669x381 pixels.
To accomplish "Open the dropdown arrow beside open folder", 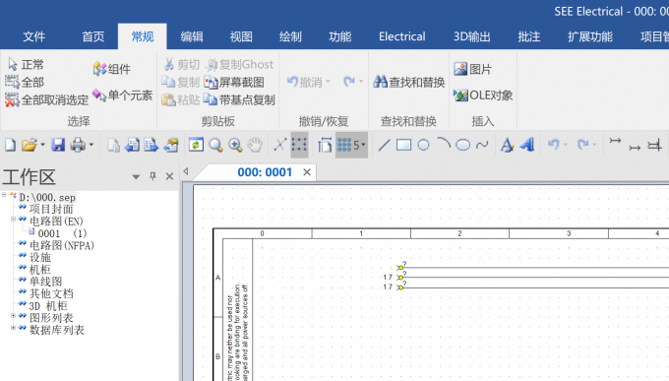I will click(x=42, y=146).
